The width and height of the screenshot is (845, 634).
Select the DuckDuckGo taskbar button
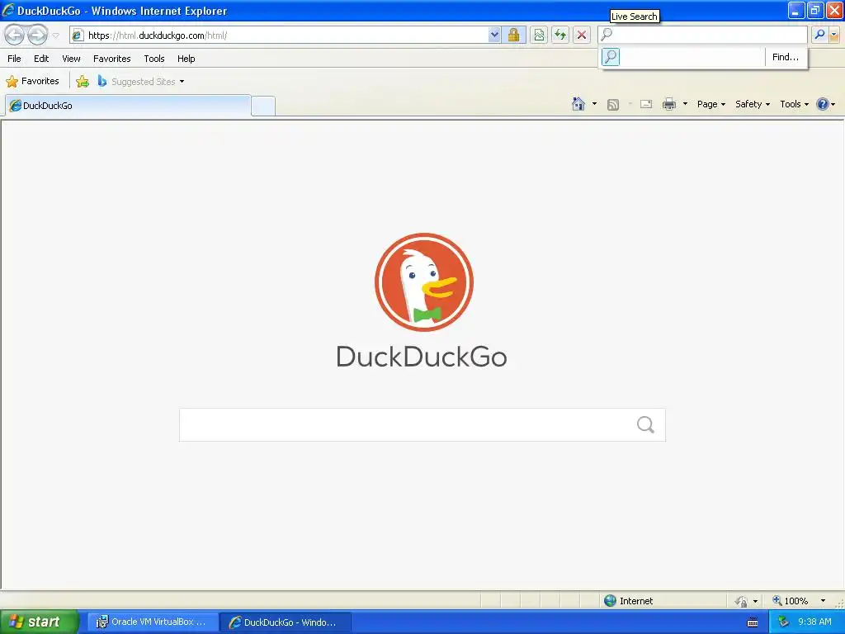286,622
